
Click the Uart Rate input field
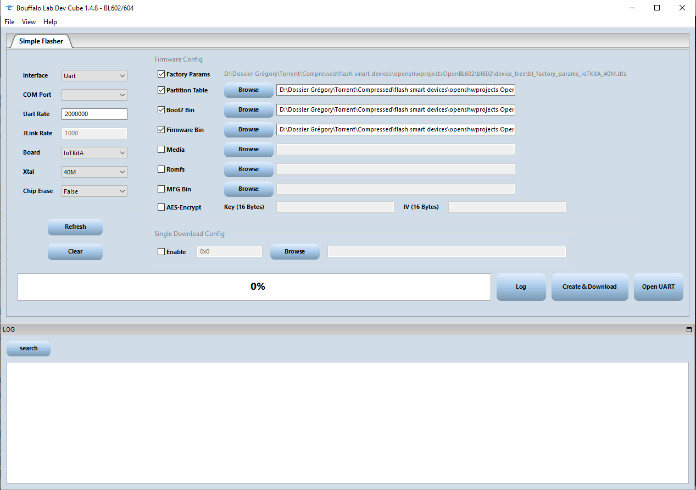94,114
